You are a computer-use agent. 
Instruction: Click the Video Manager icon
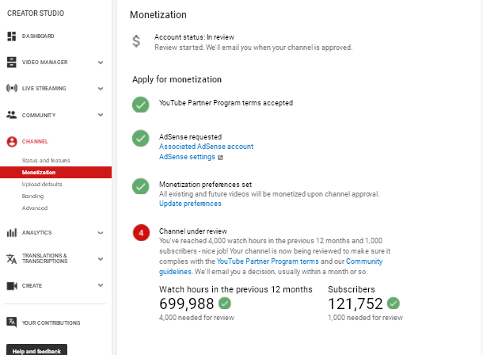[x=11, y=62]
